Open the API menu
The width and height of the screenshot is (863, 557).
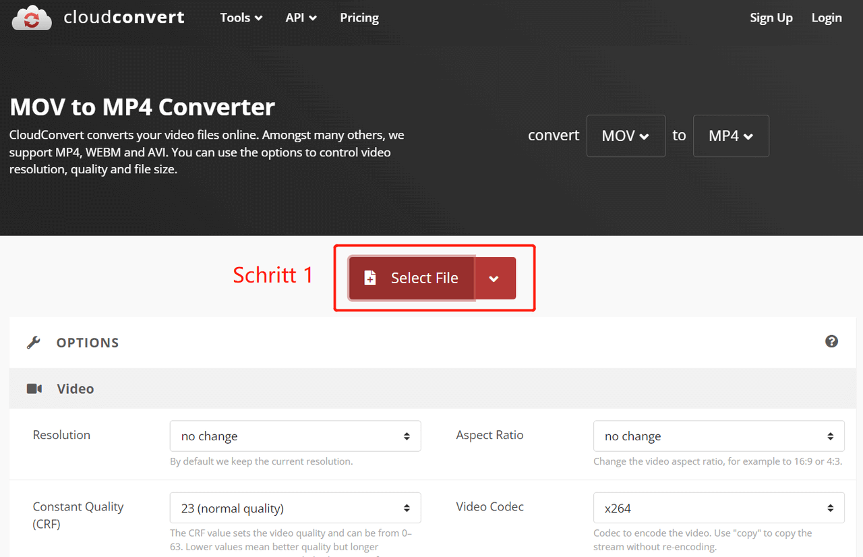pyautogui.click(x=301, y=18)
